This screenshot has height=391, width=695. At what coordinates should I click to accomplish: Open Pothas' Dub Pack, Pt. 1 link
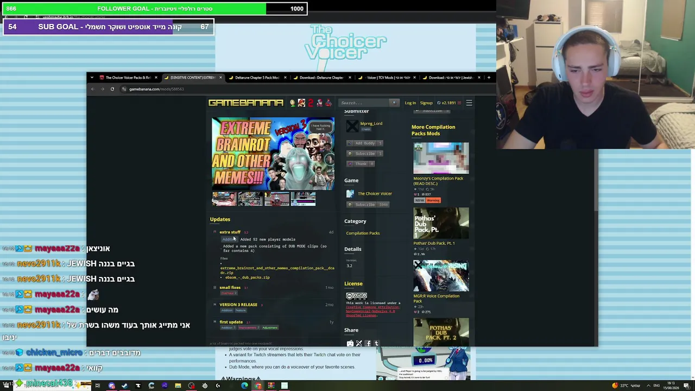click(x=434, y=243)
